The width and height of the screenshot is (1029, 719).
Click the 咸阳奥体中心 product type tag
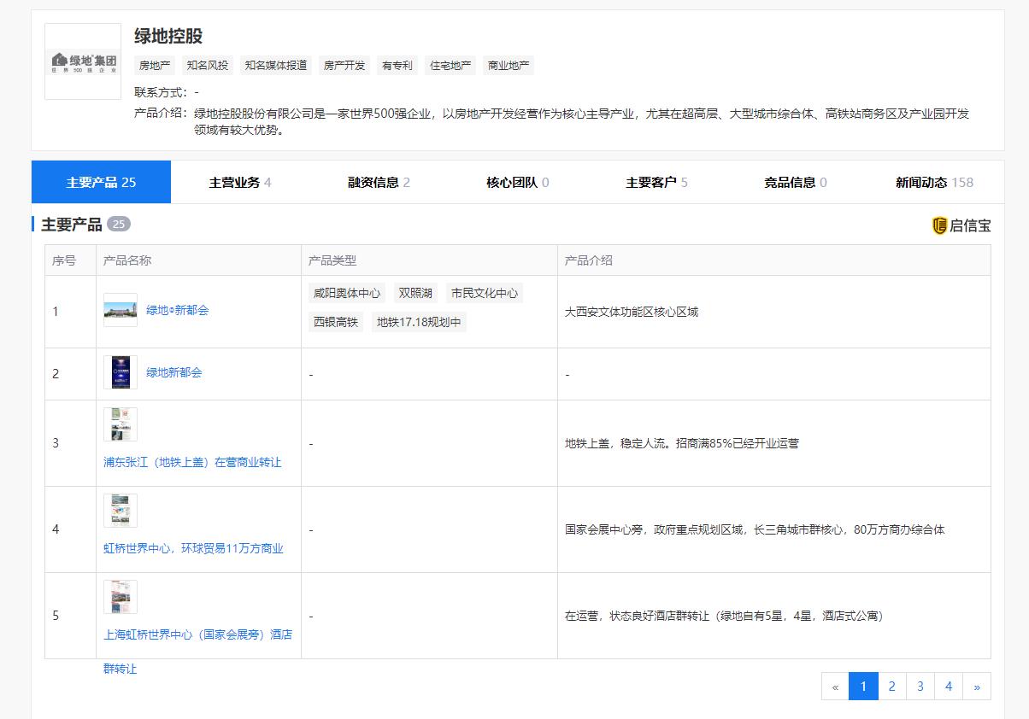tap(347, 293)
